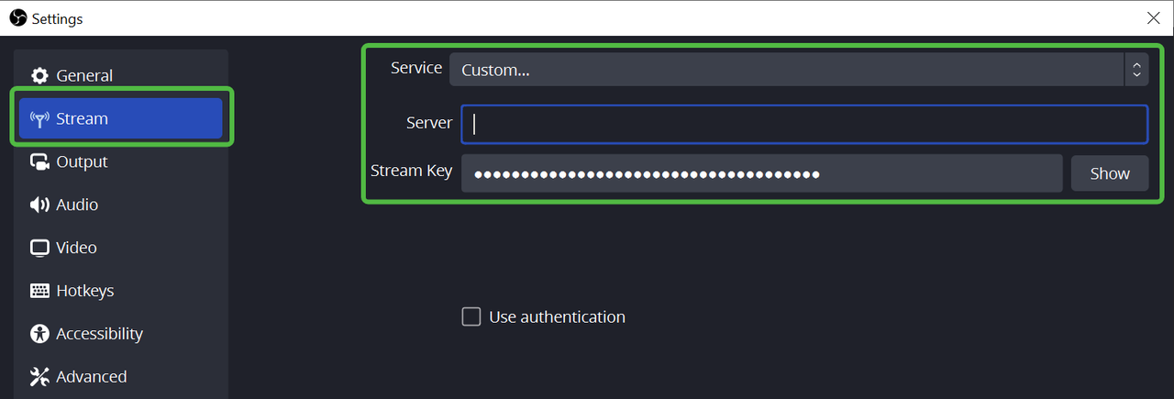Screen dimensions: 1174x399
Task: Click the Advanced tools icon
Action: pyautogui.click(x=39, y=377)
